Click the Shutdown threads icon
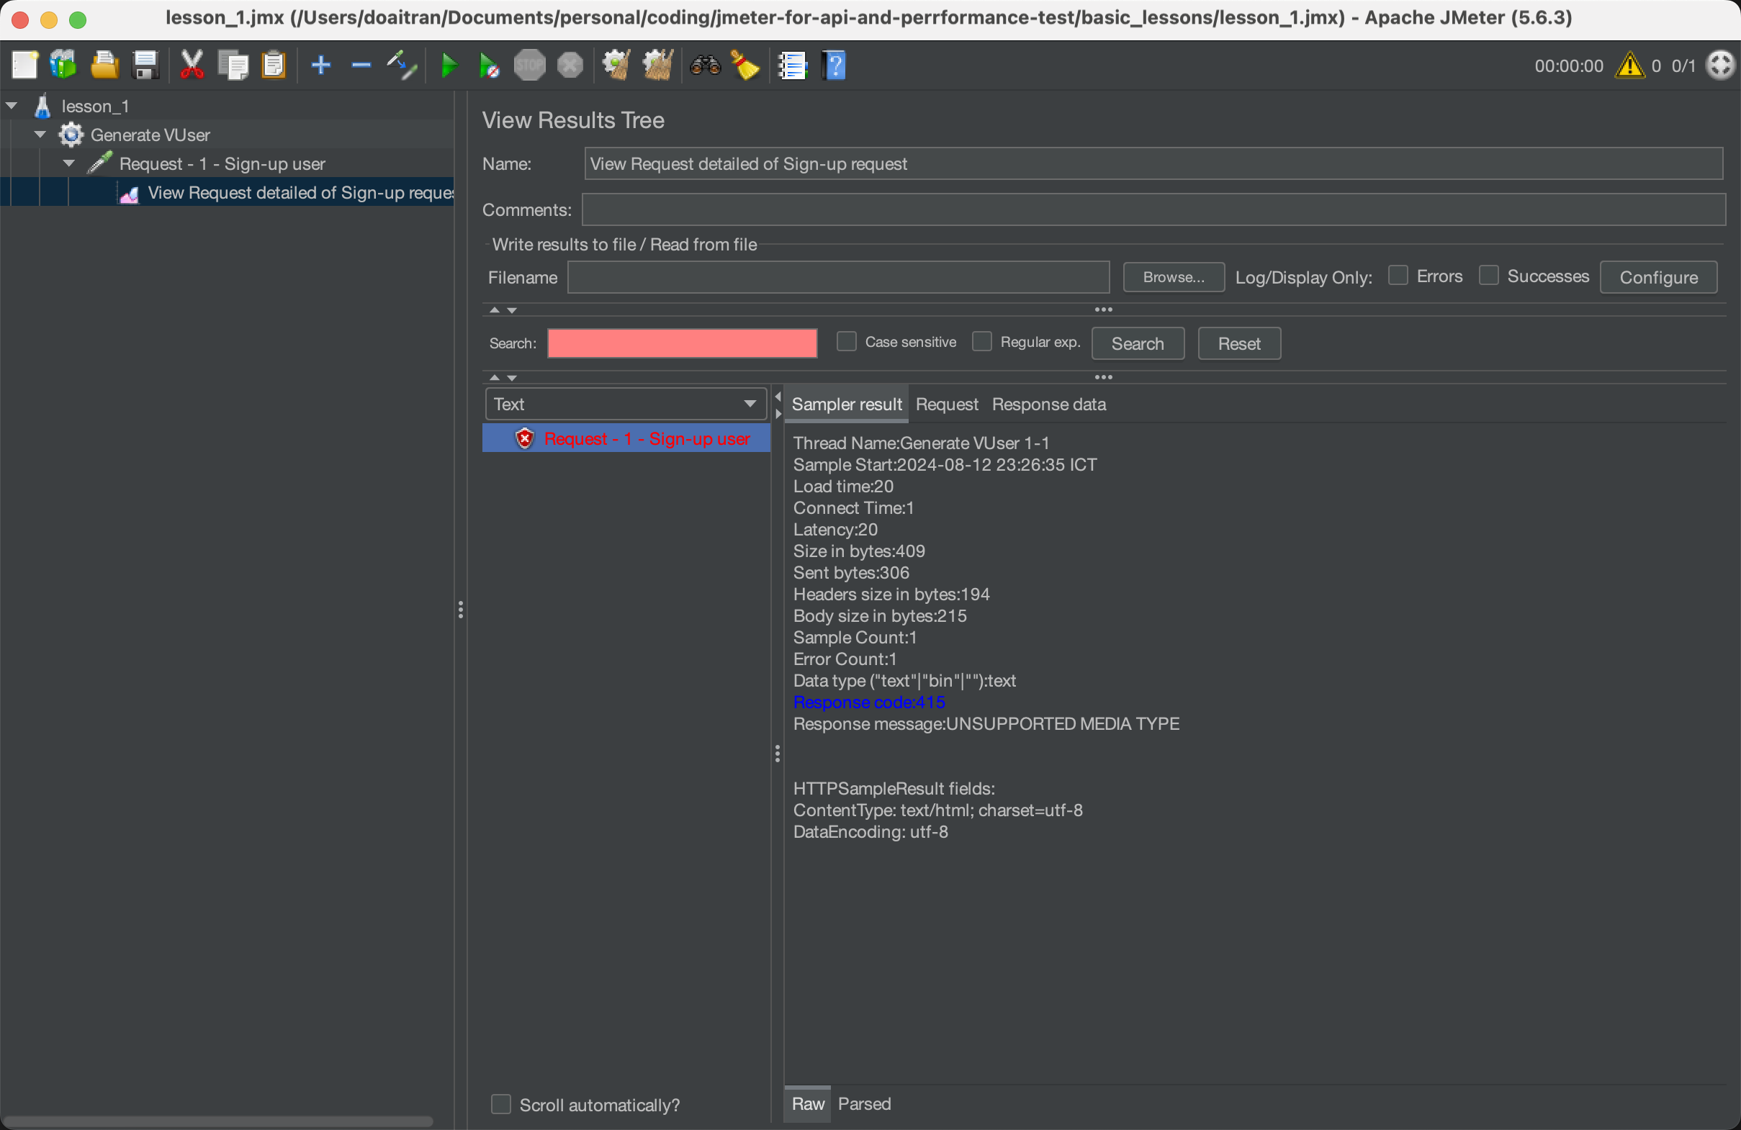This screenshot has width=1741, height=1130. coord(570,65)
